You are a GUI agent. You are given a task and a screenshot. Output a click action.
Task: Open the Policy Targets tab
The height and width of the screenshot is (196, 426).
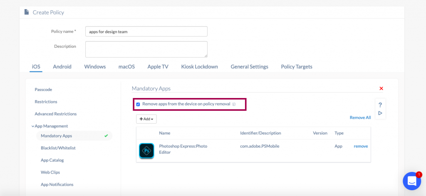tap(297, 67)
